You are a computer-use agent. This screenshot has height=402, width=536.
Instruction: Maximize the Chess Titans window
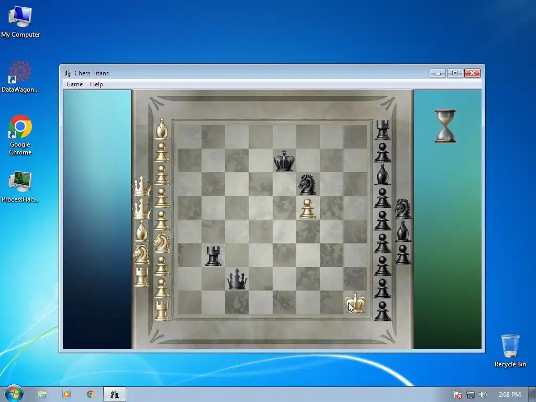pyautogui.click(x=455, y=73)
